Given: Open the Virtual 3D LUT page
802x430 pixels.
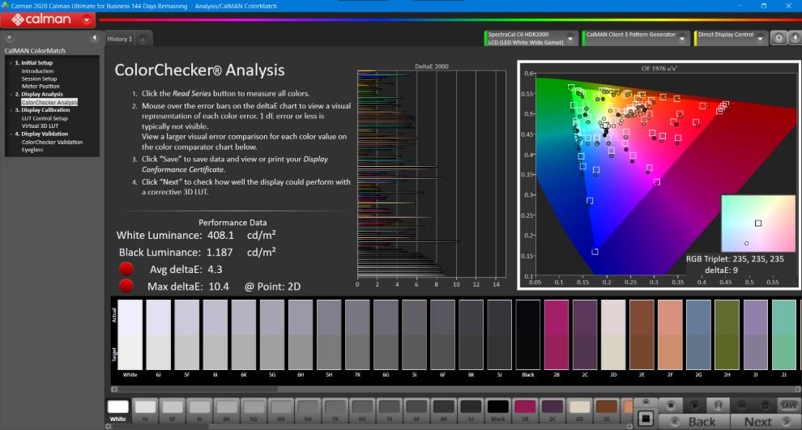Looking at the screenshot, I should (40, 126).
